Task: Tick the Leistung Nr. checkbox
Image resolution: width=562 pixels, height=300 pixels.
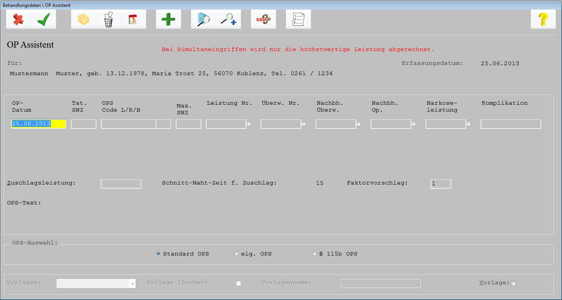Action: click(249, 124)
